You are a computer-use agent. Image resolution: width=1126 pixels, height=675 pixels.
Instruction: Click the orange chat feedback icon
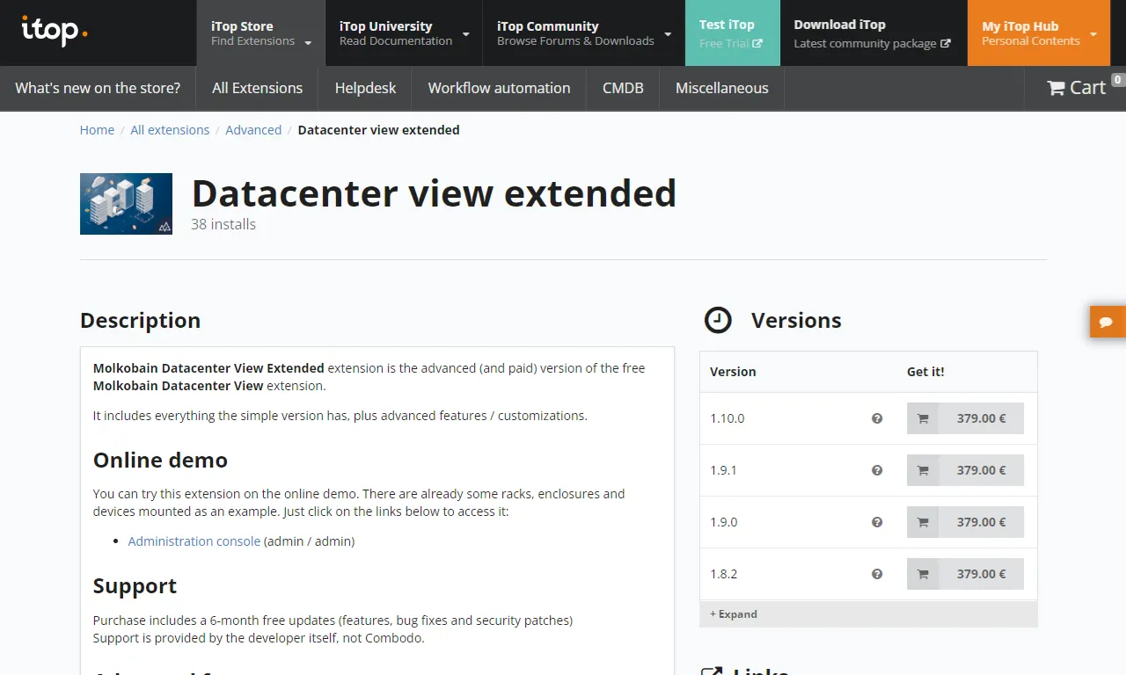pyautogui.click(x=1108, y=322)
